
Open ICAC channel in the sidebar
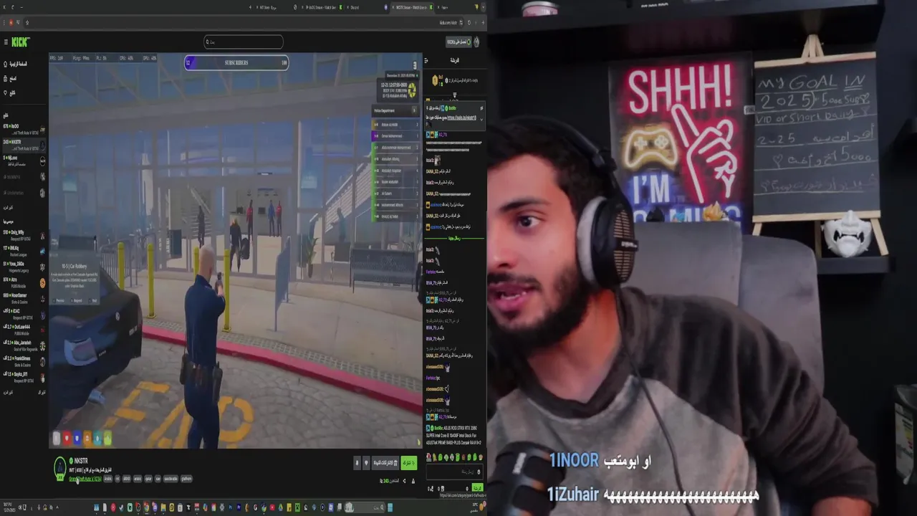click(x=24, y=313)
